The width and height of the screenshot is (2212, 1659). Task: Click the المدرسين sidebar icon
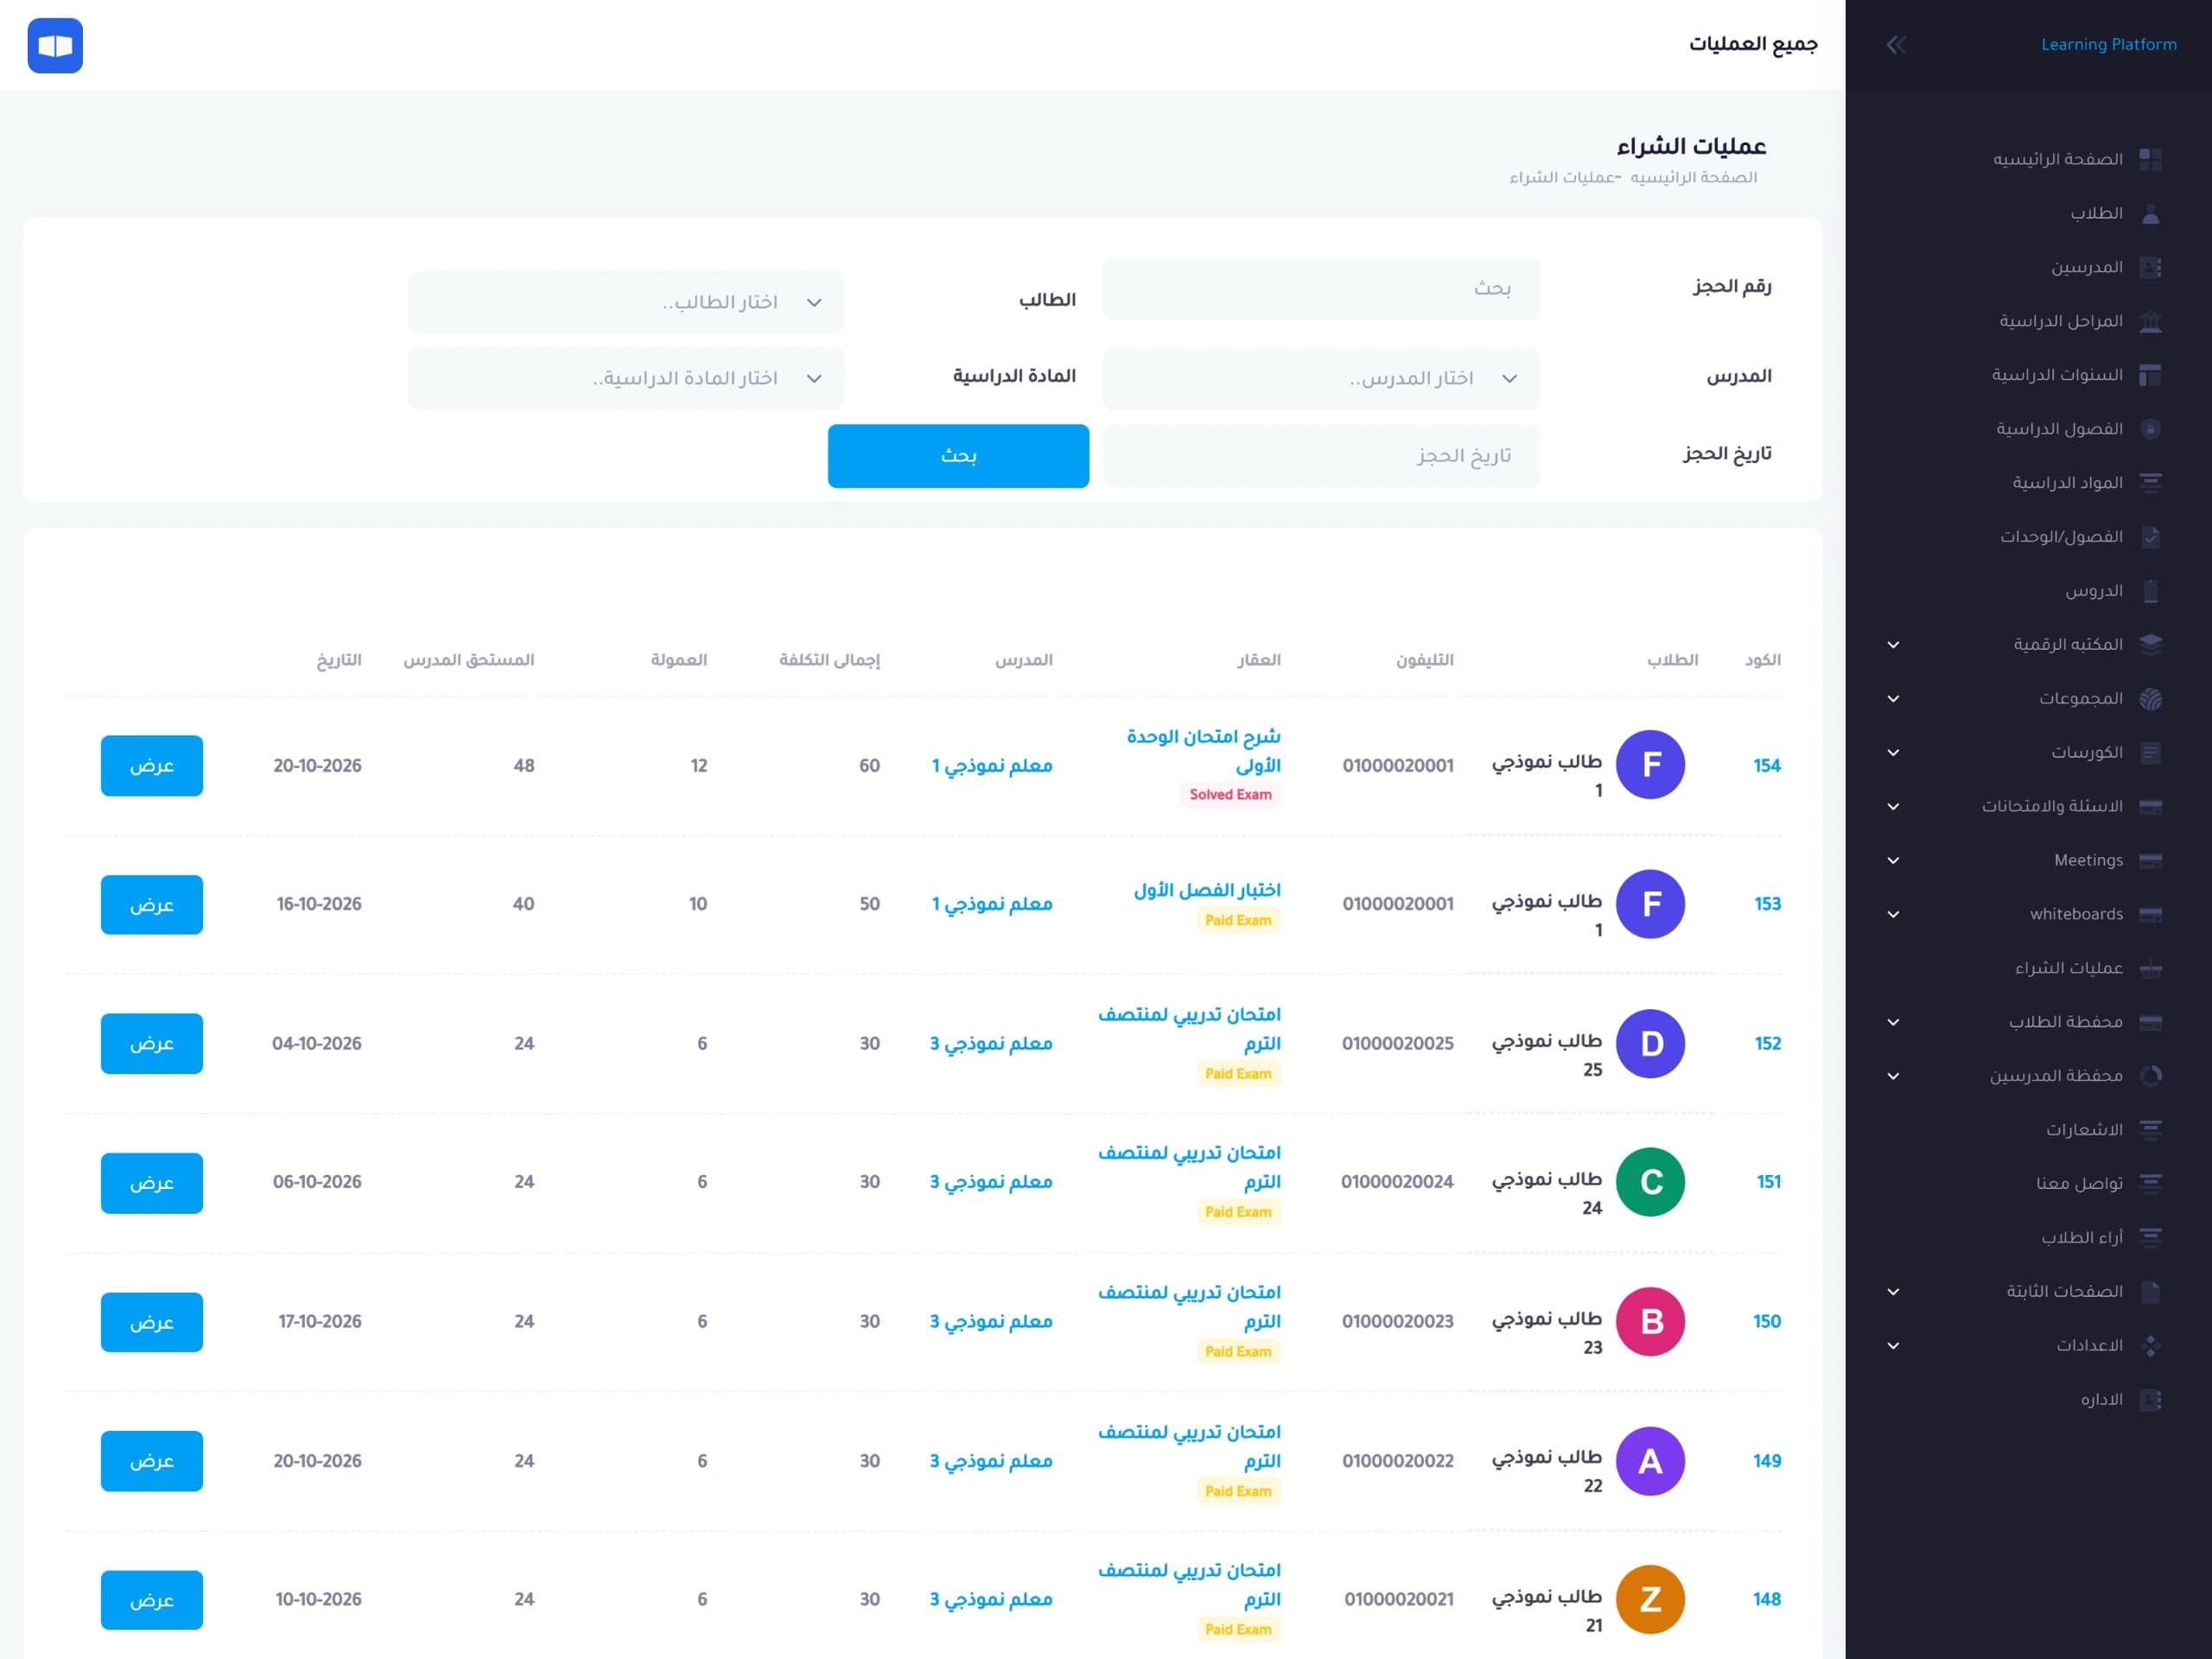point(2150,267)
